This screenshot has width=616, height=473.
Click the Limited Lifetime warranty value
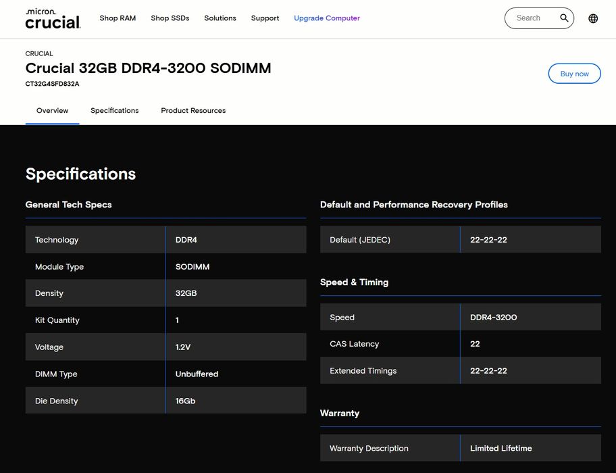[501, 448]
